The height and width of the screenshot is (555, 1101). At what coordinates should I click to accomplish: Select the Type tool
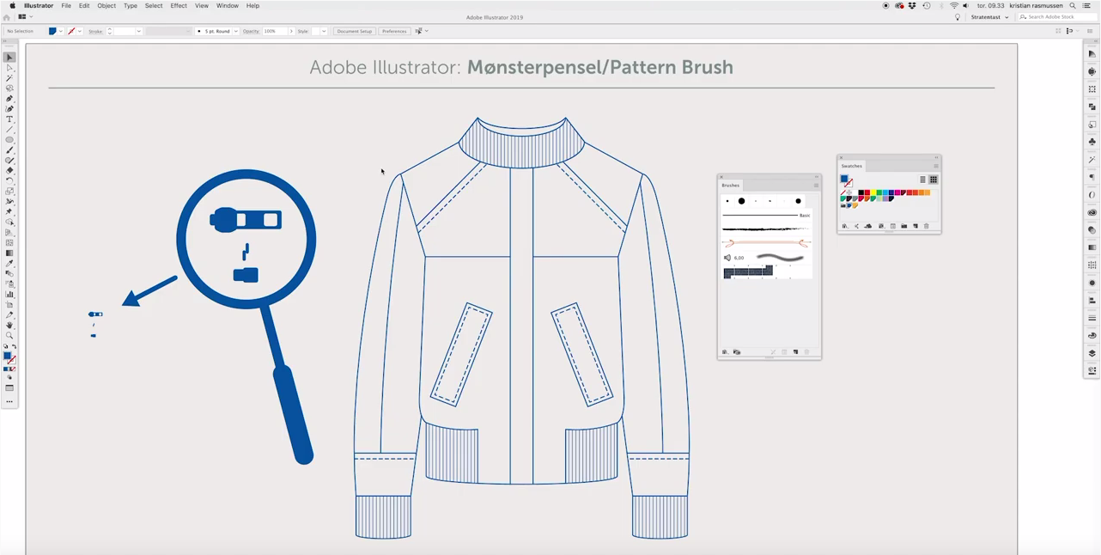[9, 119]
